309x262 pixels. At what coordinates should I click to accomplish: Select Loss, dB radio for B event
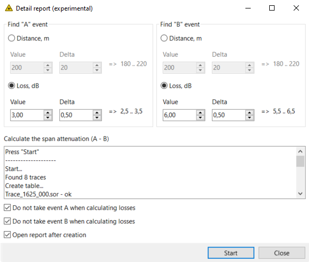164,86
